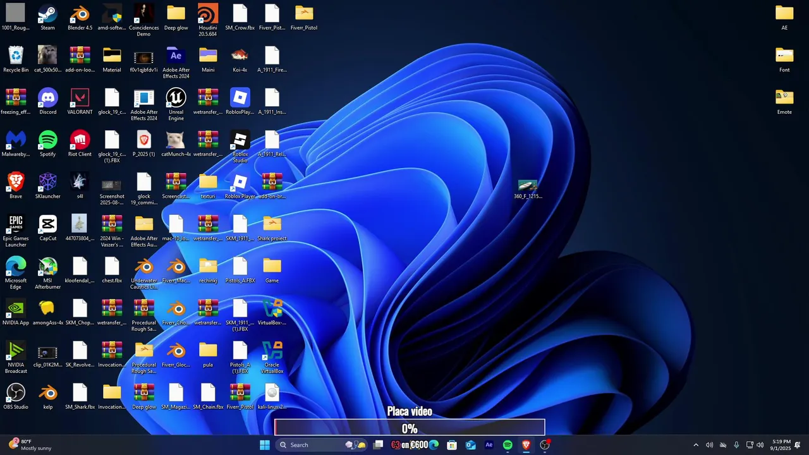The width and height of the screenshot is (809, 455).
Task: Select the Underwater Caustics Blender file
Action: [144, 273]
